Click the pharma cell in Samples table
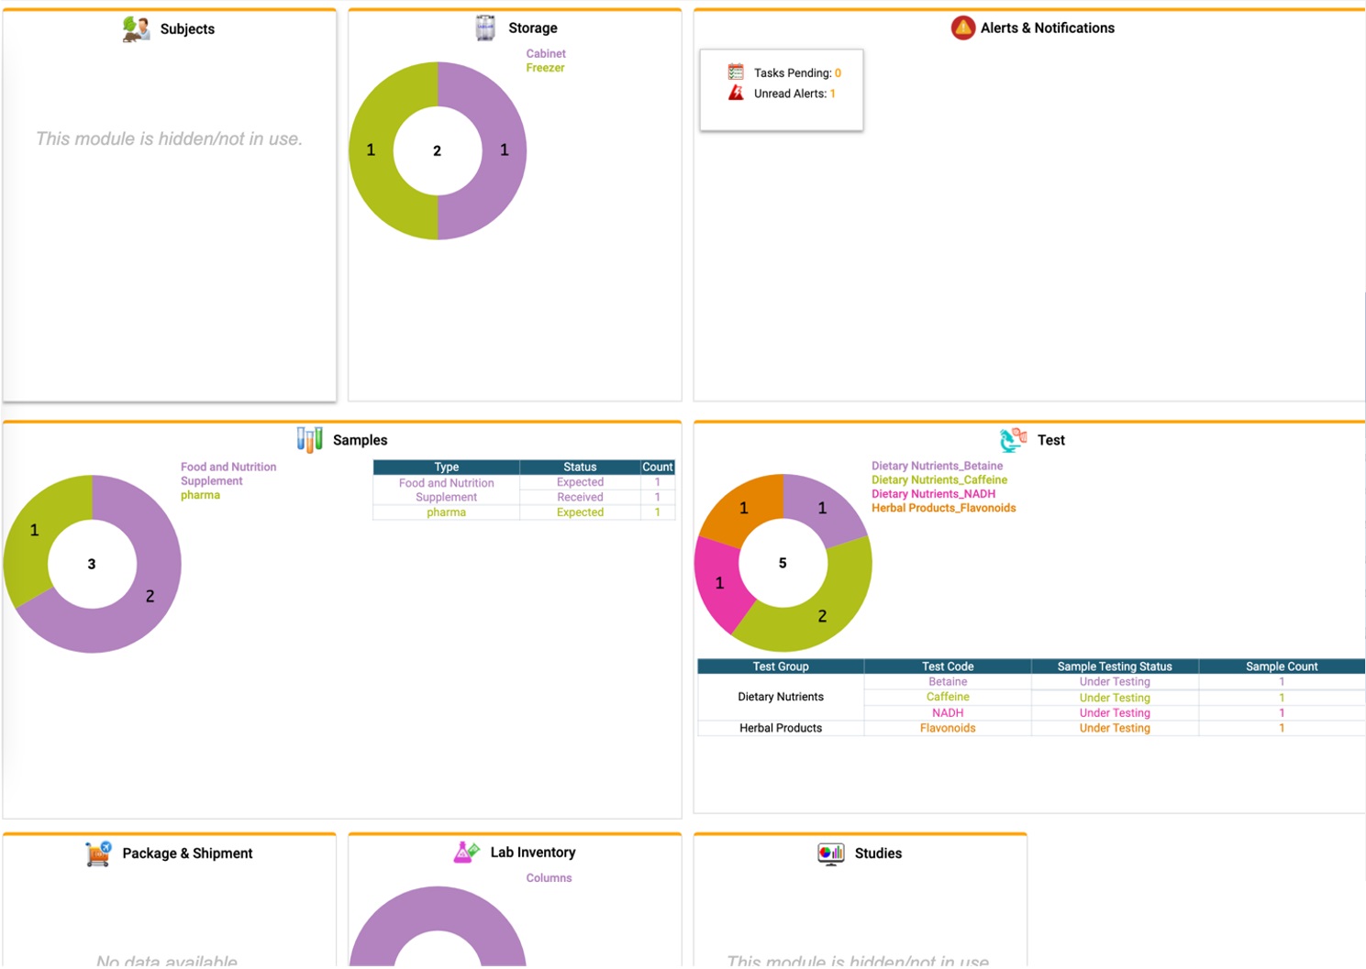The image size is (1366, 969). [x=447, y=512]
